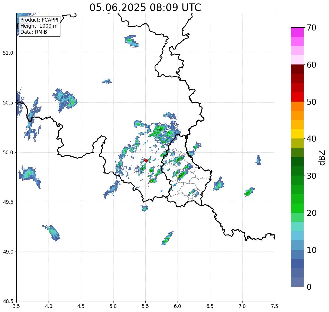Click 'Data: RMIB' in the info box

point(34,32)
